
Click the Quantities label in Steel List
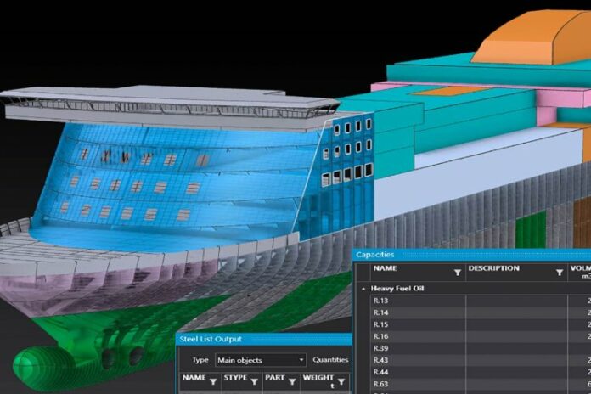coord(330,360)
